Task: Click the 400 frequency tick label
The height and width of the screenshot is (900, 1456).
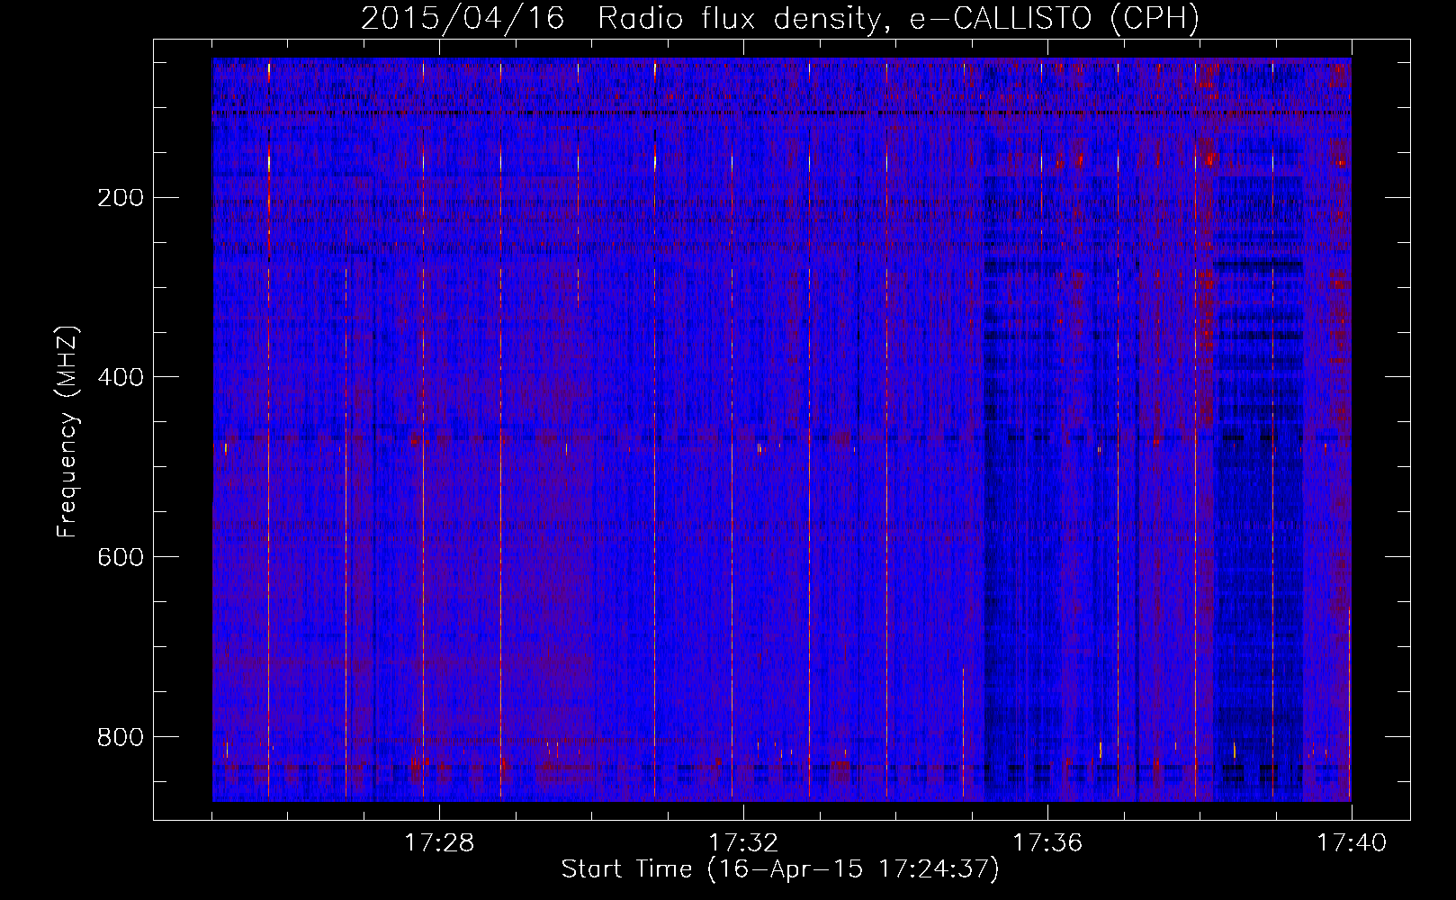Action: [x=121, y=377]
